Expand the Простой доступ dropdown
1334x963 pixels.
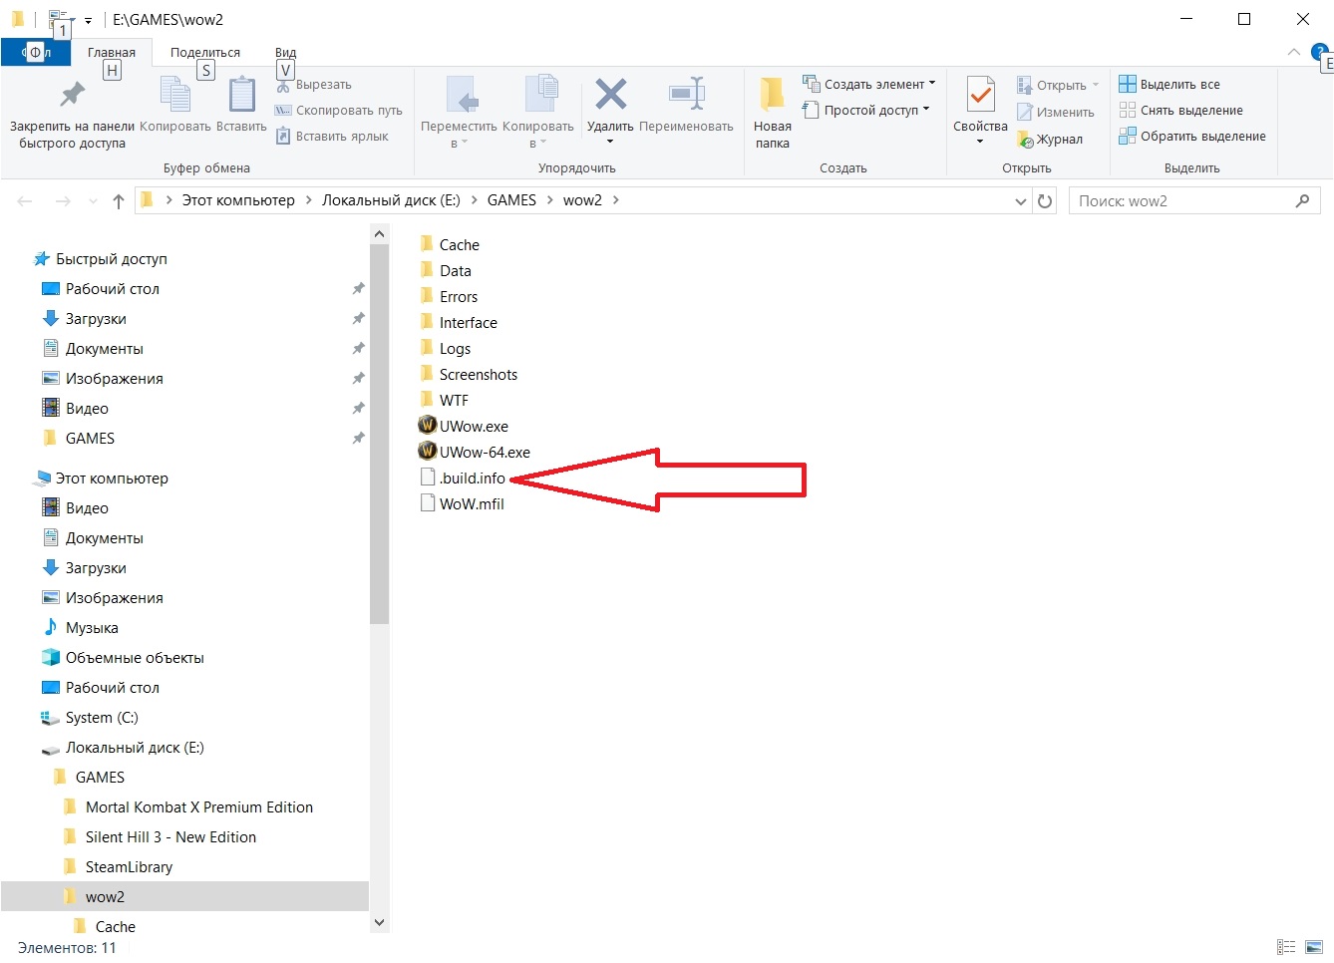pyautogui.click(x=926, y=110)
